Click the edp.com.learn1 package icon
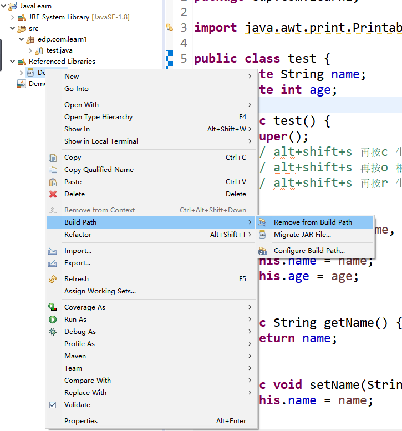Image resolution: width=402 pixels, height=431 pixels. 30,40
